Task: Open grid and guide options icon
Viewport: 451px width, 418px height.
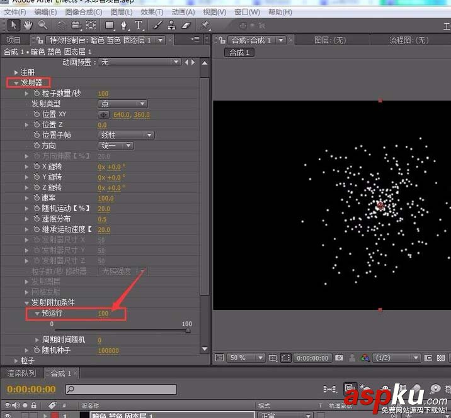Action: pyautogui.click(x=272, y=358)
